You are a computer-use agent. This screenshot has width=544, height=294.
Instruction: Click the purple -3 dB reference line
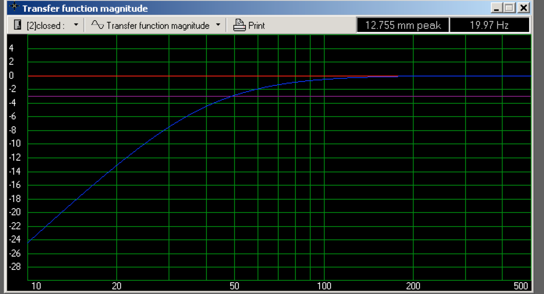click(279, 96)
